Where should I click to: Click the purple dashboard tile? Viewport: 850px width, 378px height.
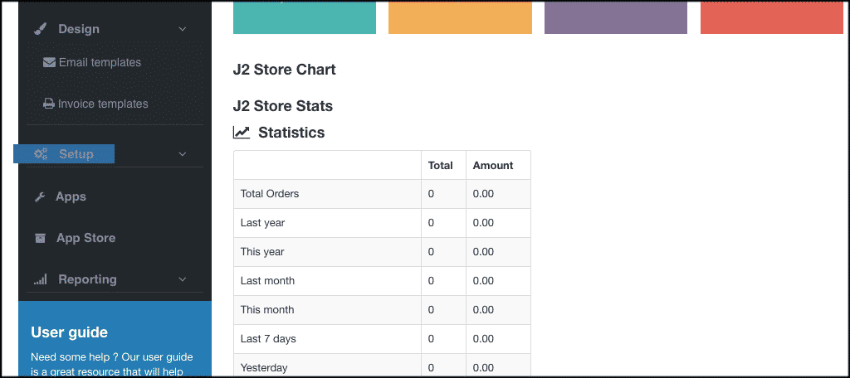click(616, 17)
